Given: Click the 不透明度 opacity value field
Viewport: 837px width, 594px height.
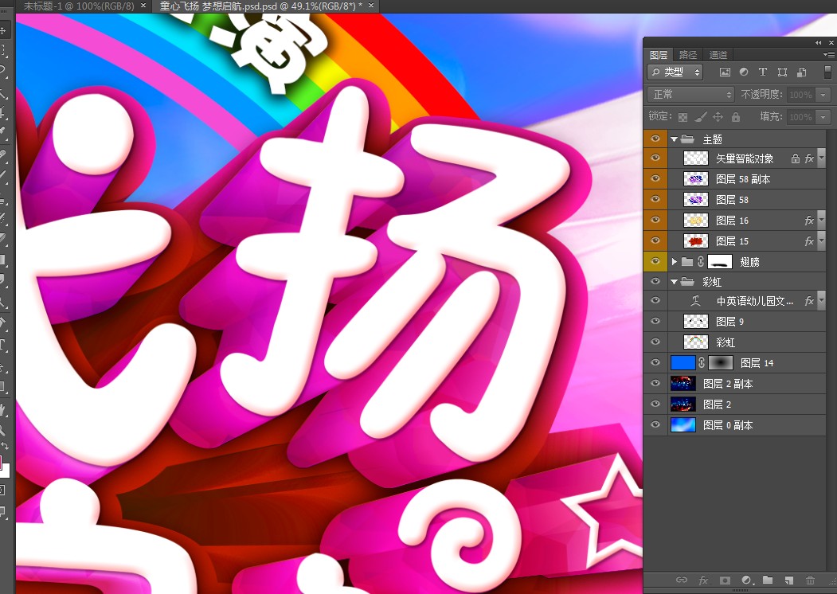Looking at the screenshot, I should tap(800, 95).
